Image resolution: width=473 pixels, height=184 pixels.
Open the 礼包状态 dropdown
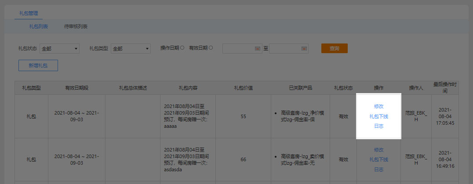click(x=59, y=48)
